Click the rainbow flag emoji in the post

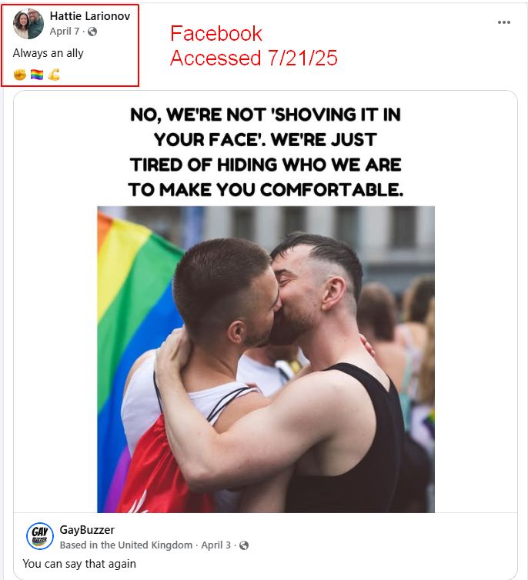point(37,75)
